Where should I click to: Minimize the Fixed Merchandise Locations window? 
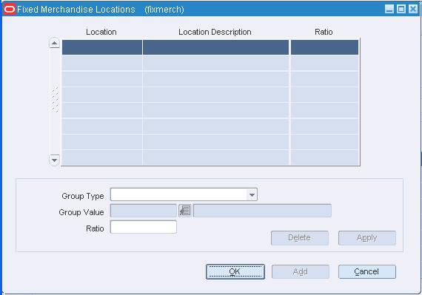click(389, 10)
